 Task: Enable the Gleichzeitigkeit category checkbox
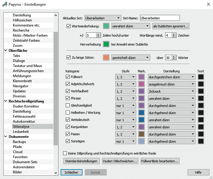coord(68,105)
